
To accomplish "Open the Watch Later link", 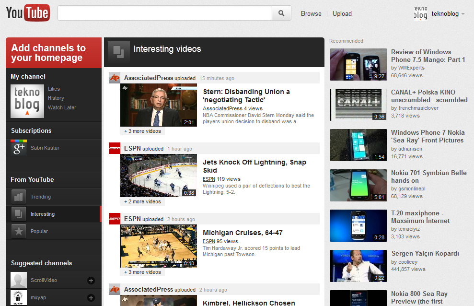I will click(62, 107).
